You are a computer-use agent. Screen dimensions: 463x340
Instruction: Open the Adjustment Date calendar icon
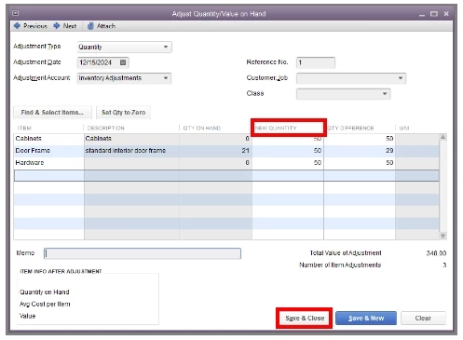coord(123,62)
